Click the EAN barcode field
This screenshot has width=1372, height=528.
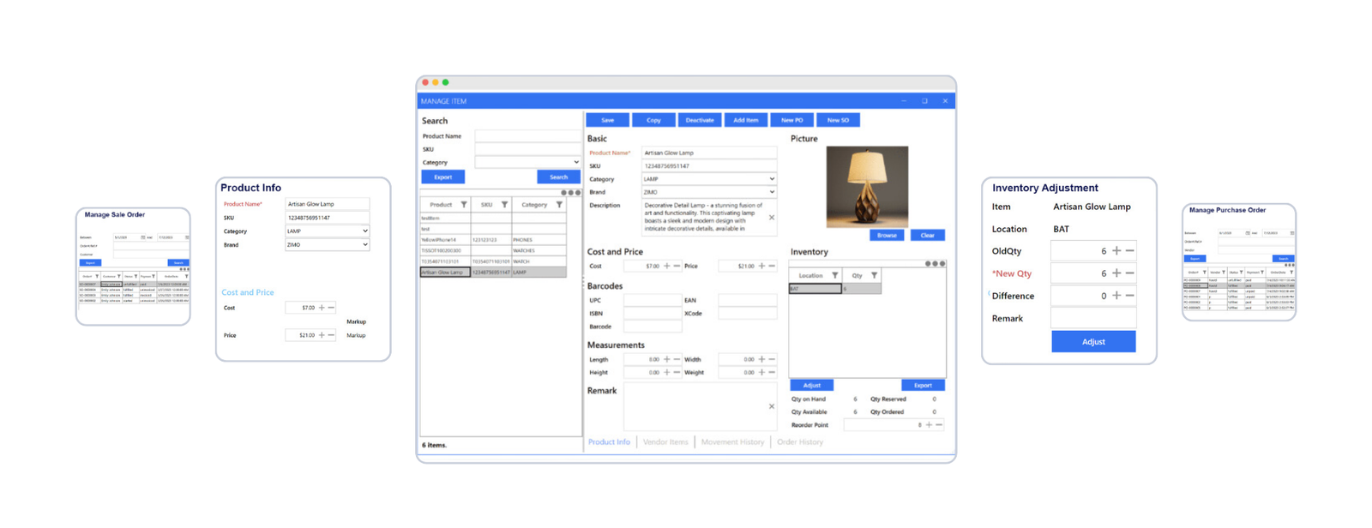[747, 301]
